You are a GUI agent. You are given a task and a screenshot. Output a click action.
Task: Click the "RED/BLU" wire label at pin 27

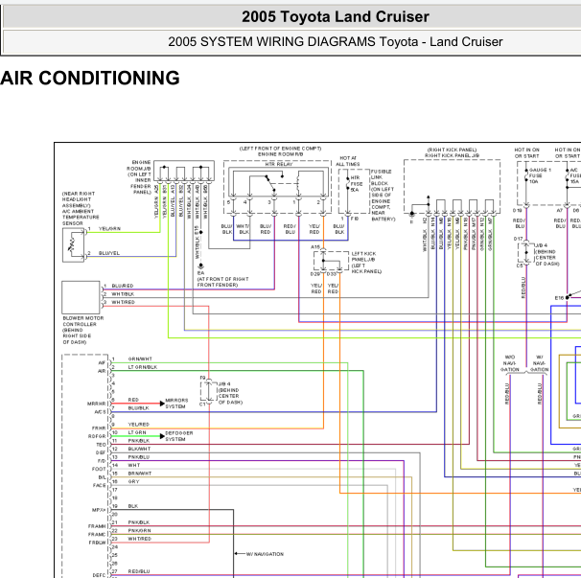click(x=139, y=571)
